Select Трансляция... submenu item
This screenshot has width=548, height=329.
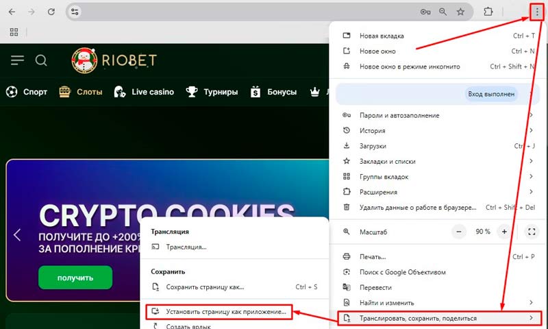click(x=234, y=247)
